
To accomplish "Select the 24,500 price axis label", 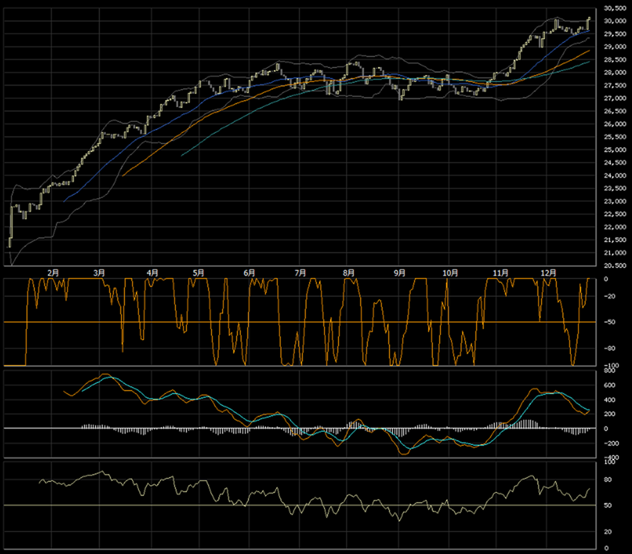I will 615,162.
